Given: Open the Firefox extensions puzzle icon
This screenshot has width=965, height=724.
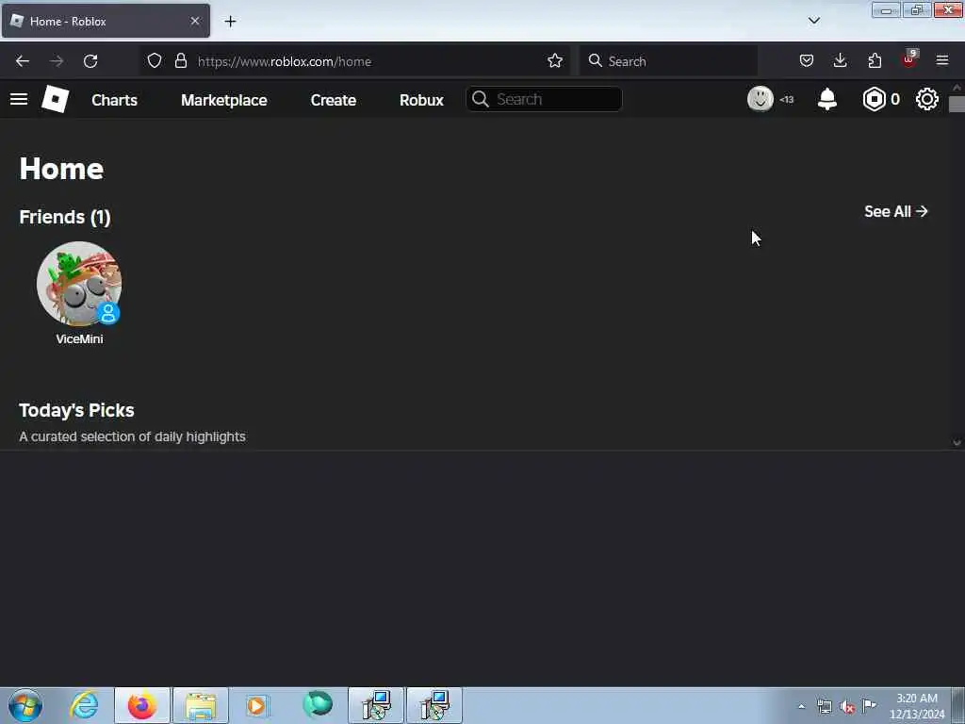Looking at the screenshot, I should (x=875, y=60).
